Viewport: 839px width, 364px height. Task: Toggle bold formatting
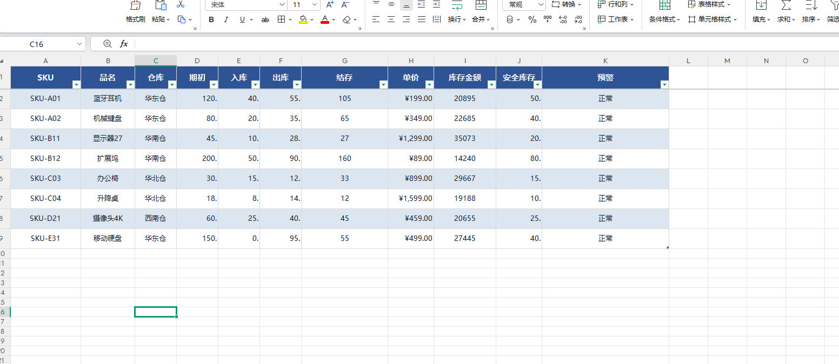coord(211,19)
